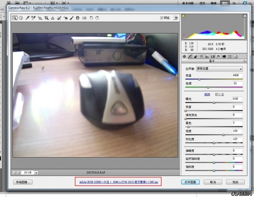Zoom in with the plus button
The height and width of the screenshot is (197, 254).
[18, 172]
